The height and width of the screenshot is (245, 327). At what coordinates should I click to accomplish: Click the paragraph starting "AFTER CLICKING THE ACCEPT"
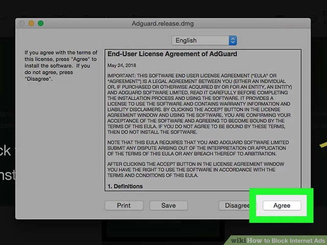[196, 170]
